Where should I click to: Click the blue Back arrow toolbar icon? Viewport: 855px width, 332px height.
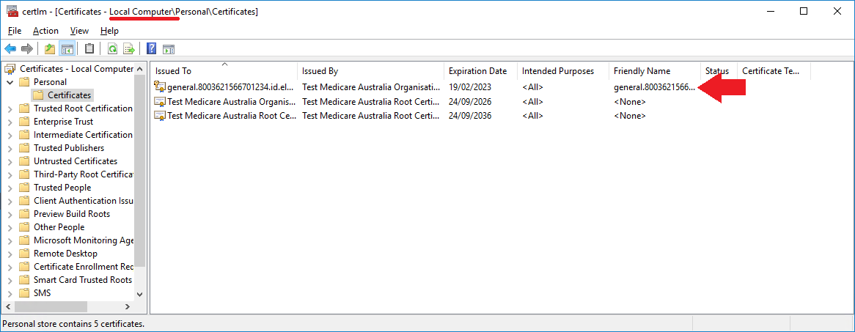coord(10,49)
